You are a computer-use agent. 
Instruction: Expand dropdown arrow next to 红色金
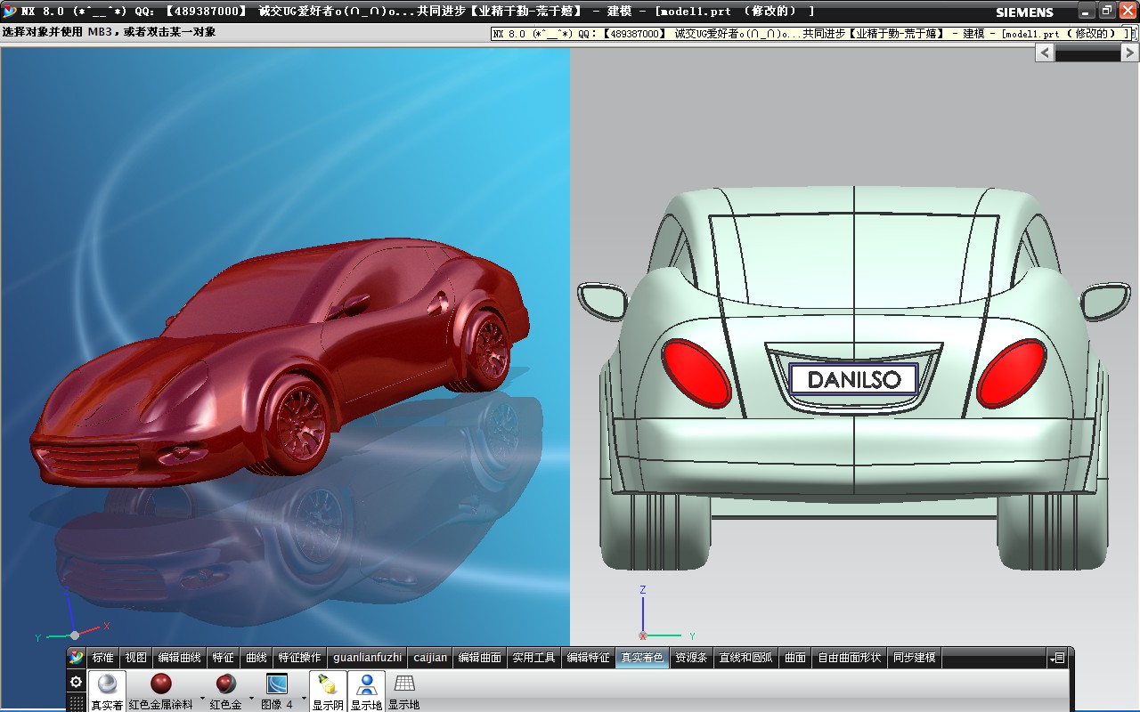click(x=251, y=698)
